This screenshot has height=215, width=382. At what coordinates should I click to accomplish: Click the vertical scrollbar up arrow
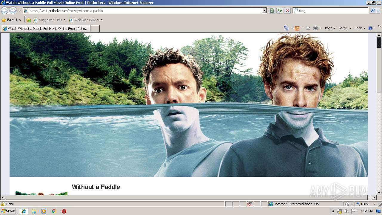pyautogui.click(x=379, y=35)
